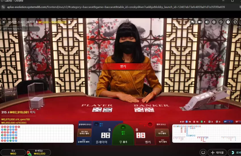The width and height of the screenshot is (241, 156).
Task: Expand the big road scoreboard panel
Action: [x=206, y=133]
